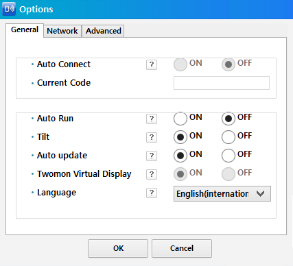Turn Tilt OFF radio button
293x266 pixels.
point(228,137)
